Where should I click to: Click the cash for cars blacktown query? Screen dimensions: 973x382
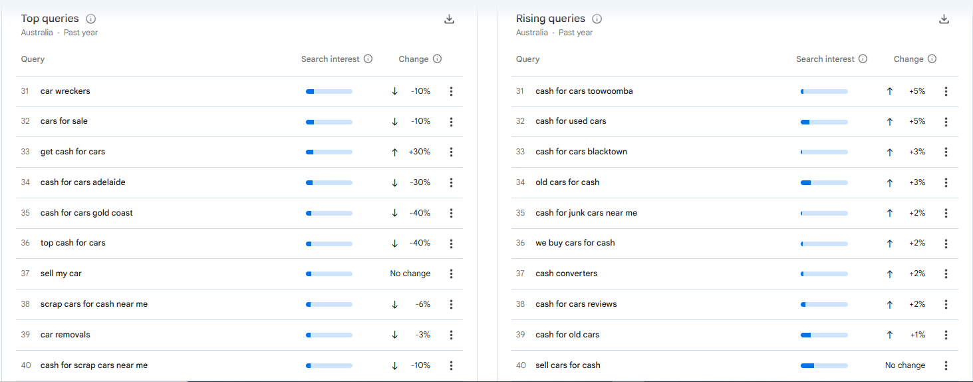581,152
